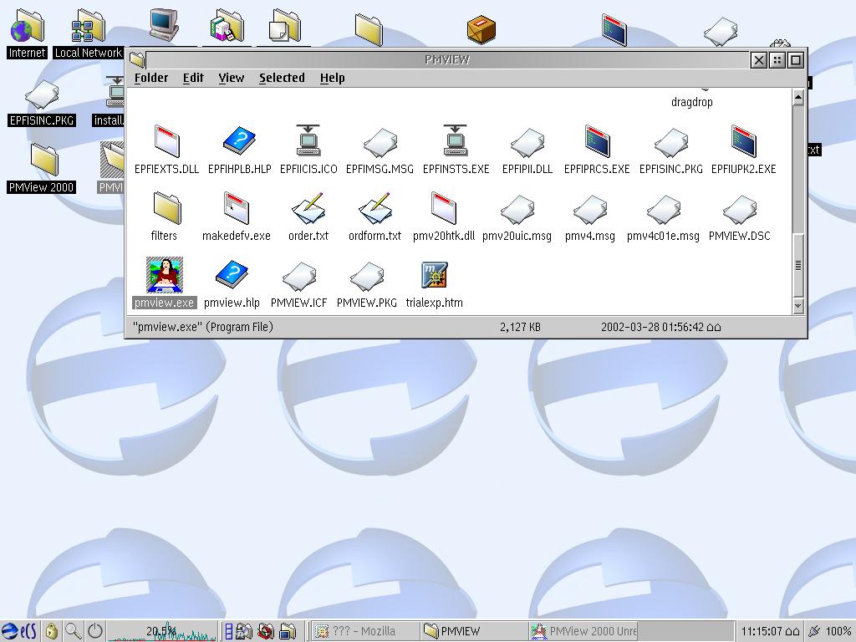Open the Selected menu
This screenshot has width=856, height=642.
click(x=282, y=78)
